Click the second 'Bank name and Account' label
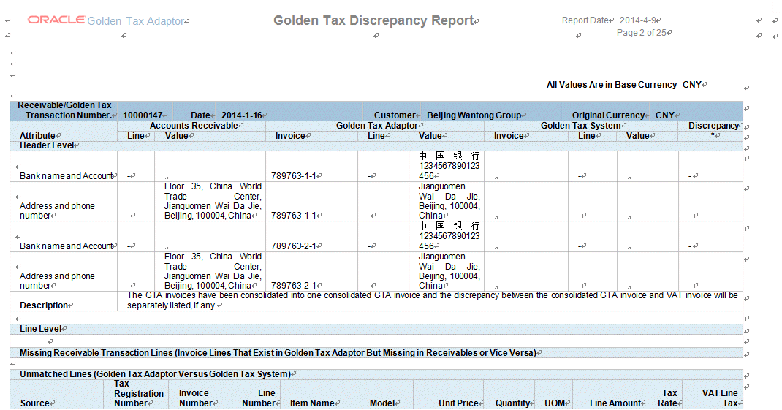Screen dimensions: 782x410 point(66,246)
